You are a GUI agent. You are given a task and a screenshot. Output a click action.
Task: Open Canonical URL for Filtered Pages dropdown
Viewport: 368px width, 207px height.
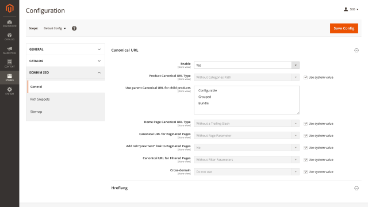click(247, 160)
